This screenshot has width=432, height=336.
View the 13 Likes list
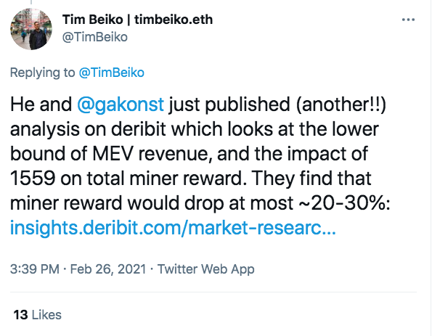(x=37, y=315)
